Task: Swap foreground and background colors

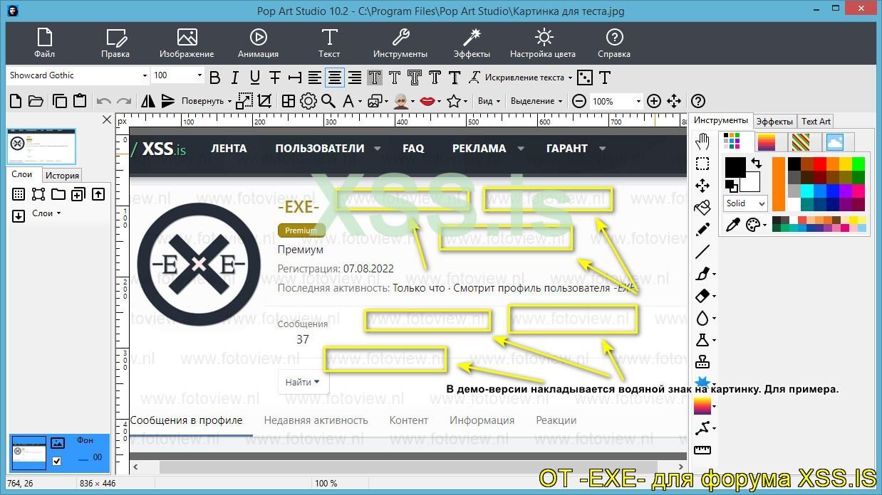Action: 756,163
